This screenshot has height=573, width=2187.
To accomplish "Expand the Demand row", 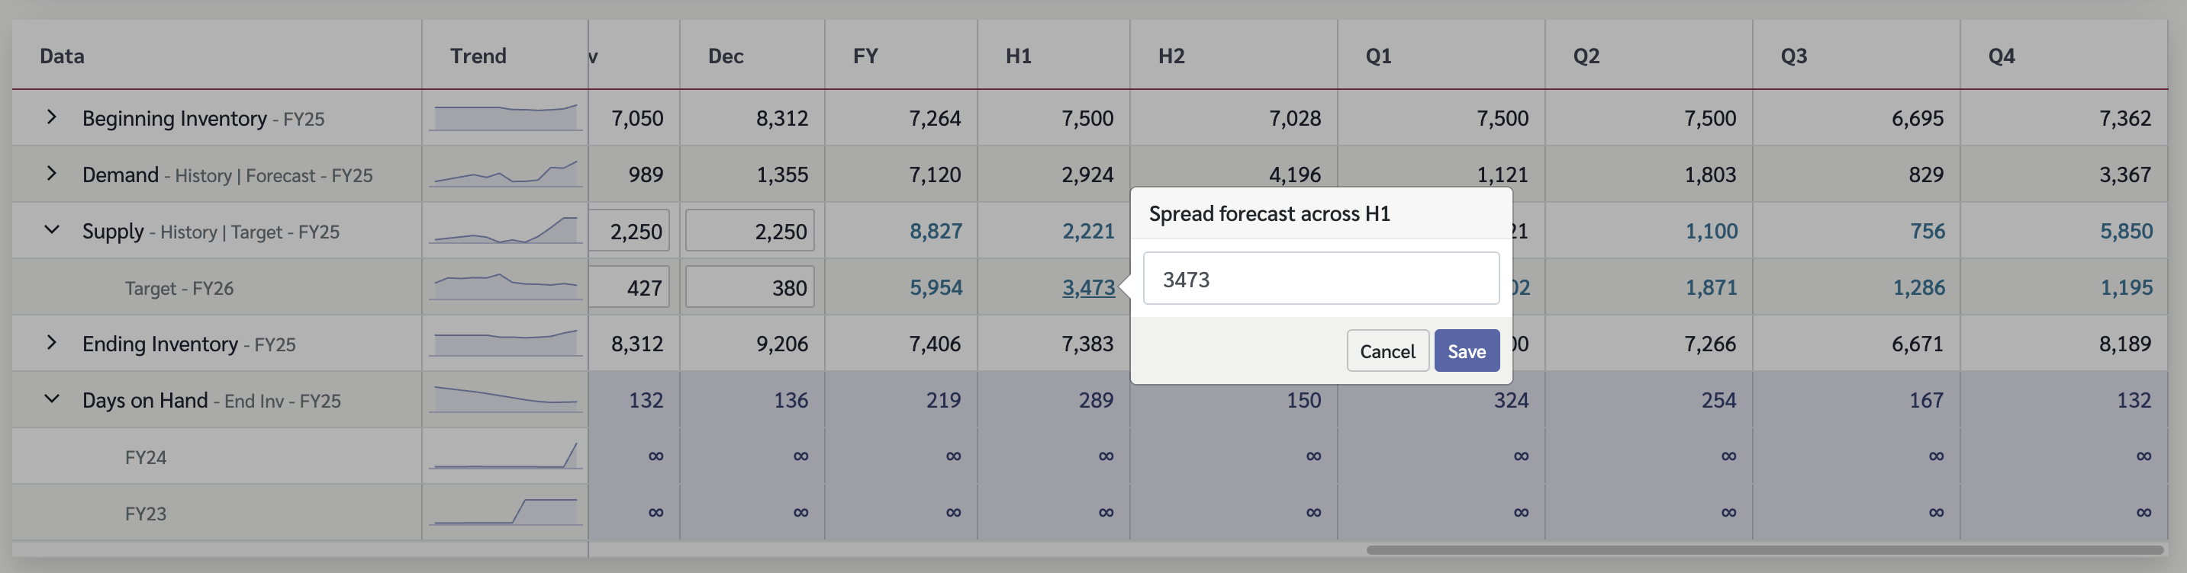I will (x=52, y=174).
